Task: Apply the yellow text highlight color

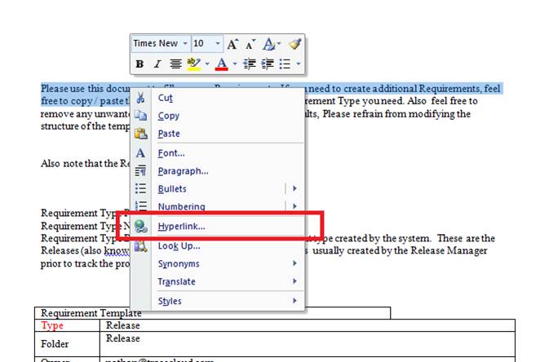Action: (193, 64)
